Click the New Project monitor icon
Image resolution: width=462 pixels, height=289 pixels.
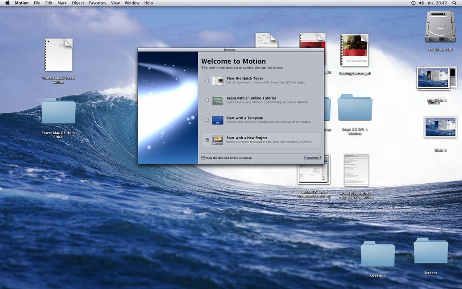218,140
